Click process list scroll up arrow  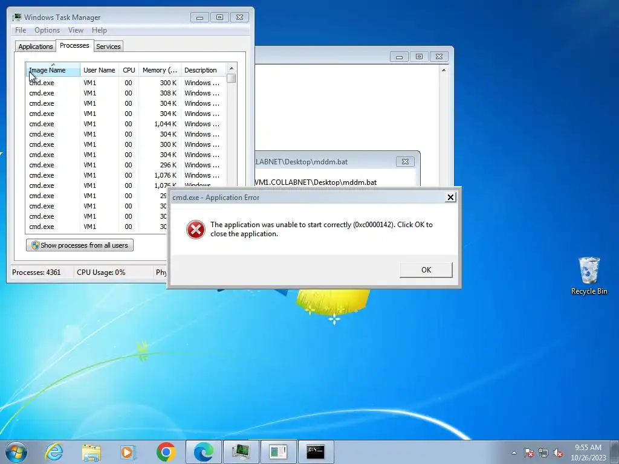tap(232, 69)
